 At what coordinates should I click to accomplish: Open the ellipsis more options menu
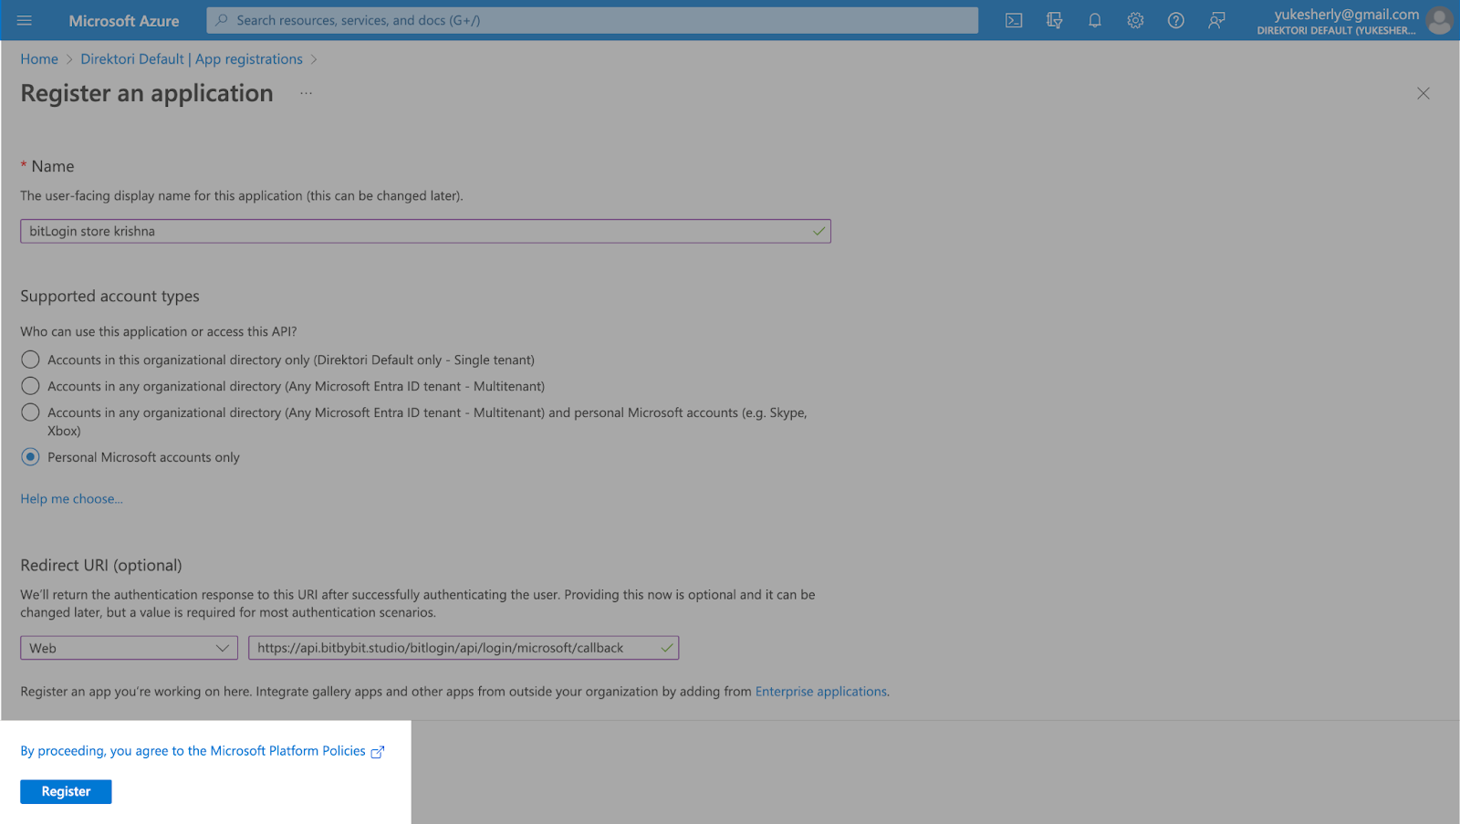coord(306,93)
